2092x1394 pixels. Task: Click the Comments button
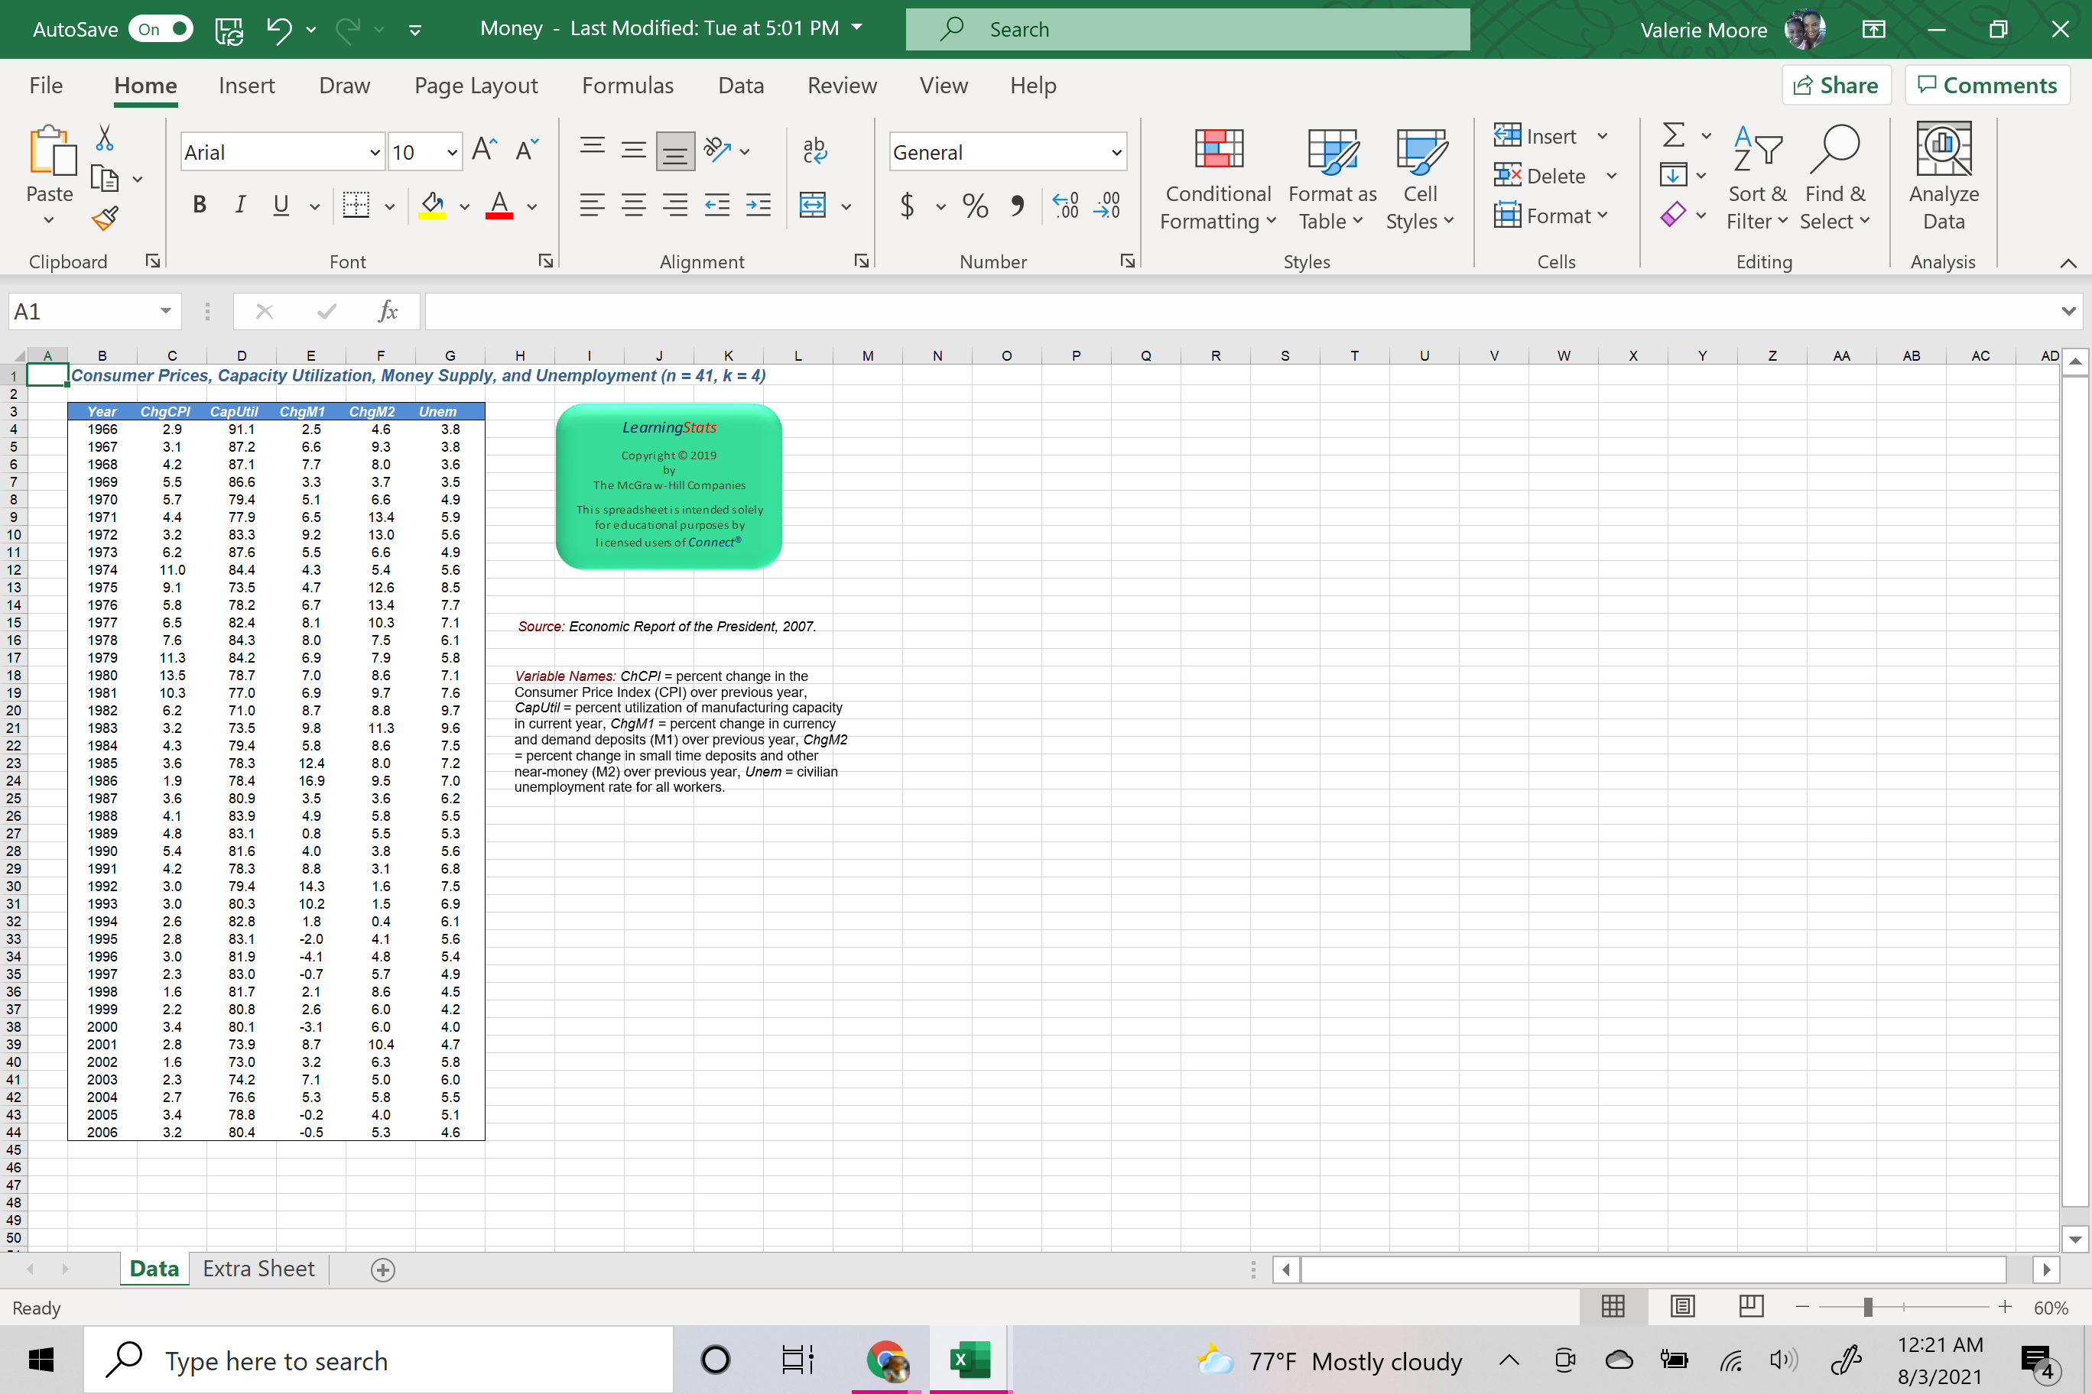1987,86
